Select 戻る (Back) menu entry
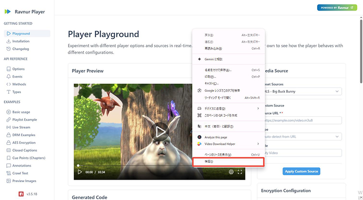Viewport: 363px width, 200px height. 229,35
